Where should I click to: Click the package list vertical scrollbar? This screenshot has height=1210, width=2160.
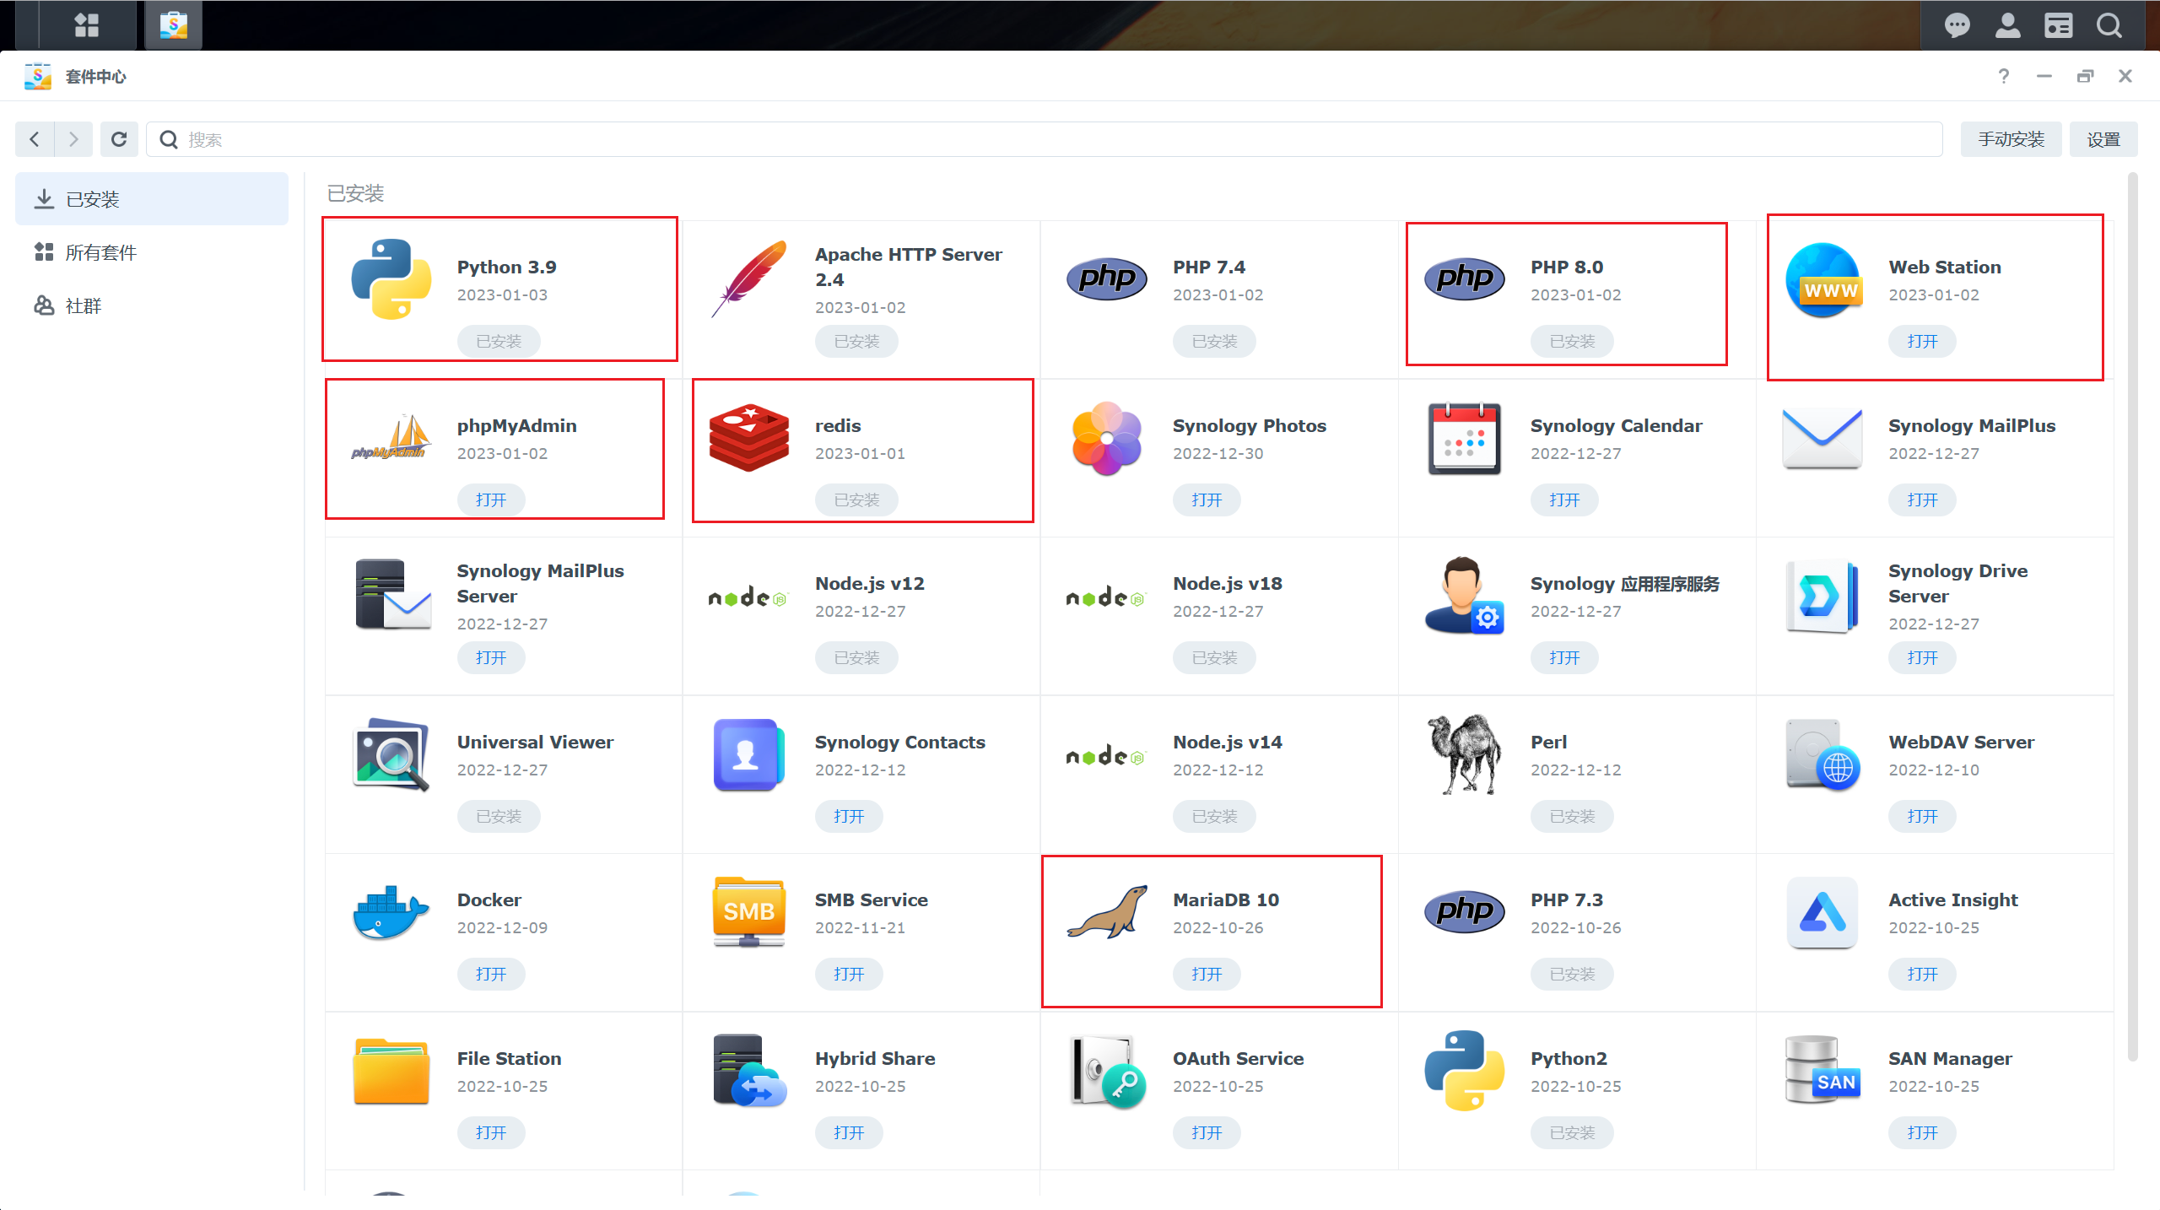coord(2133,616)
